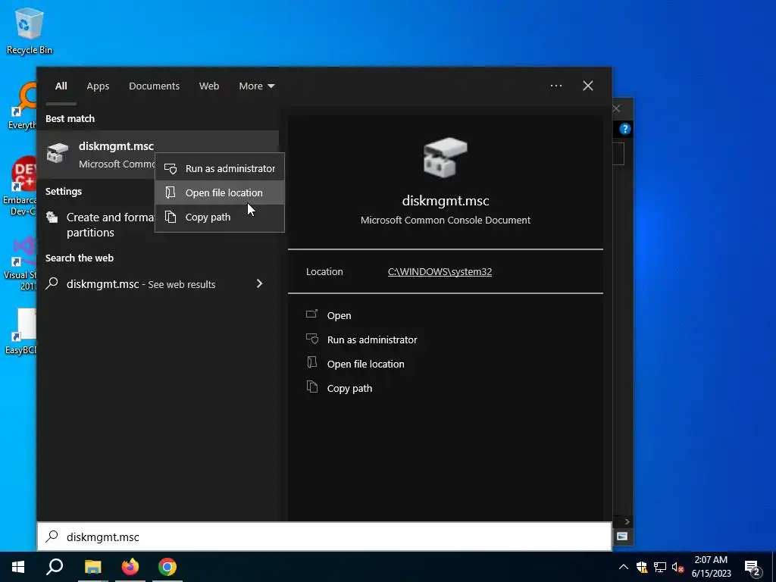Open the notification center icon
776x582 pixels.
pos(753,568)
